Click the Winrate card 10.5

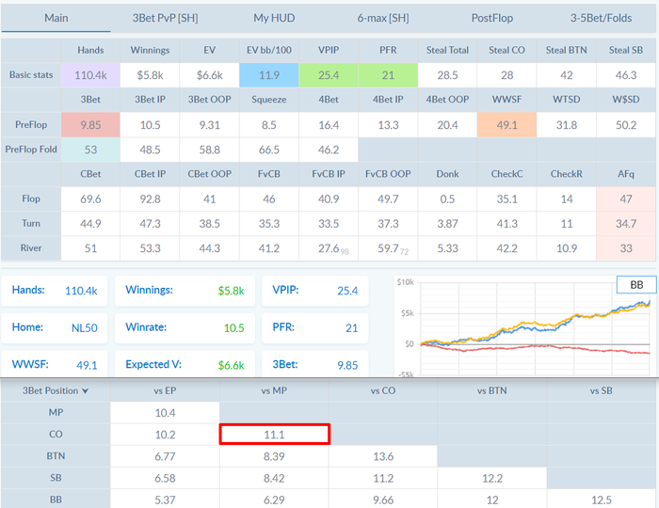(x=185, y=328)
